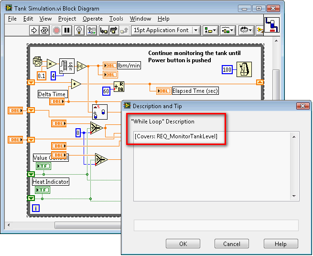Click the Step Over button

(x=114, y=30)
